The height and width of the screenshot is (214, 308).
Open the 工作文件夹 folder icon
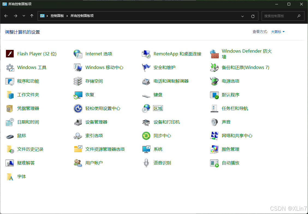coord(10,95)
